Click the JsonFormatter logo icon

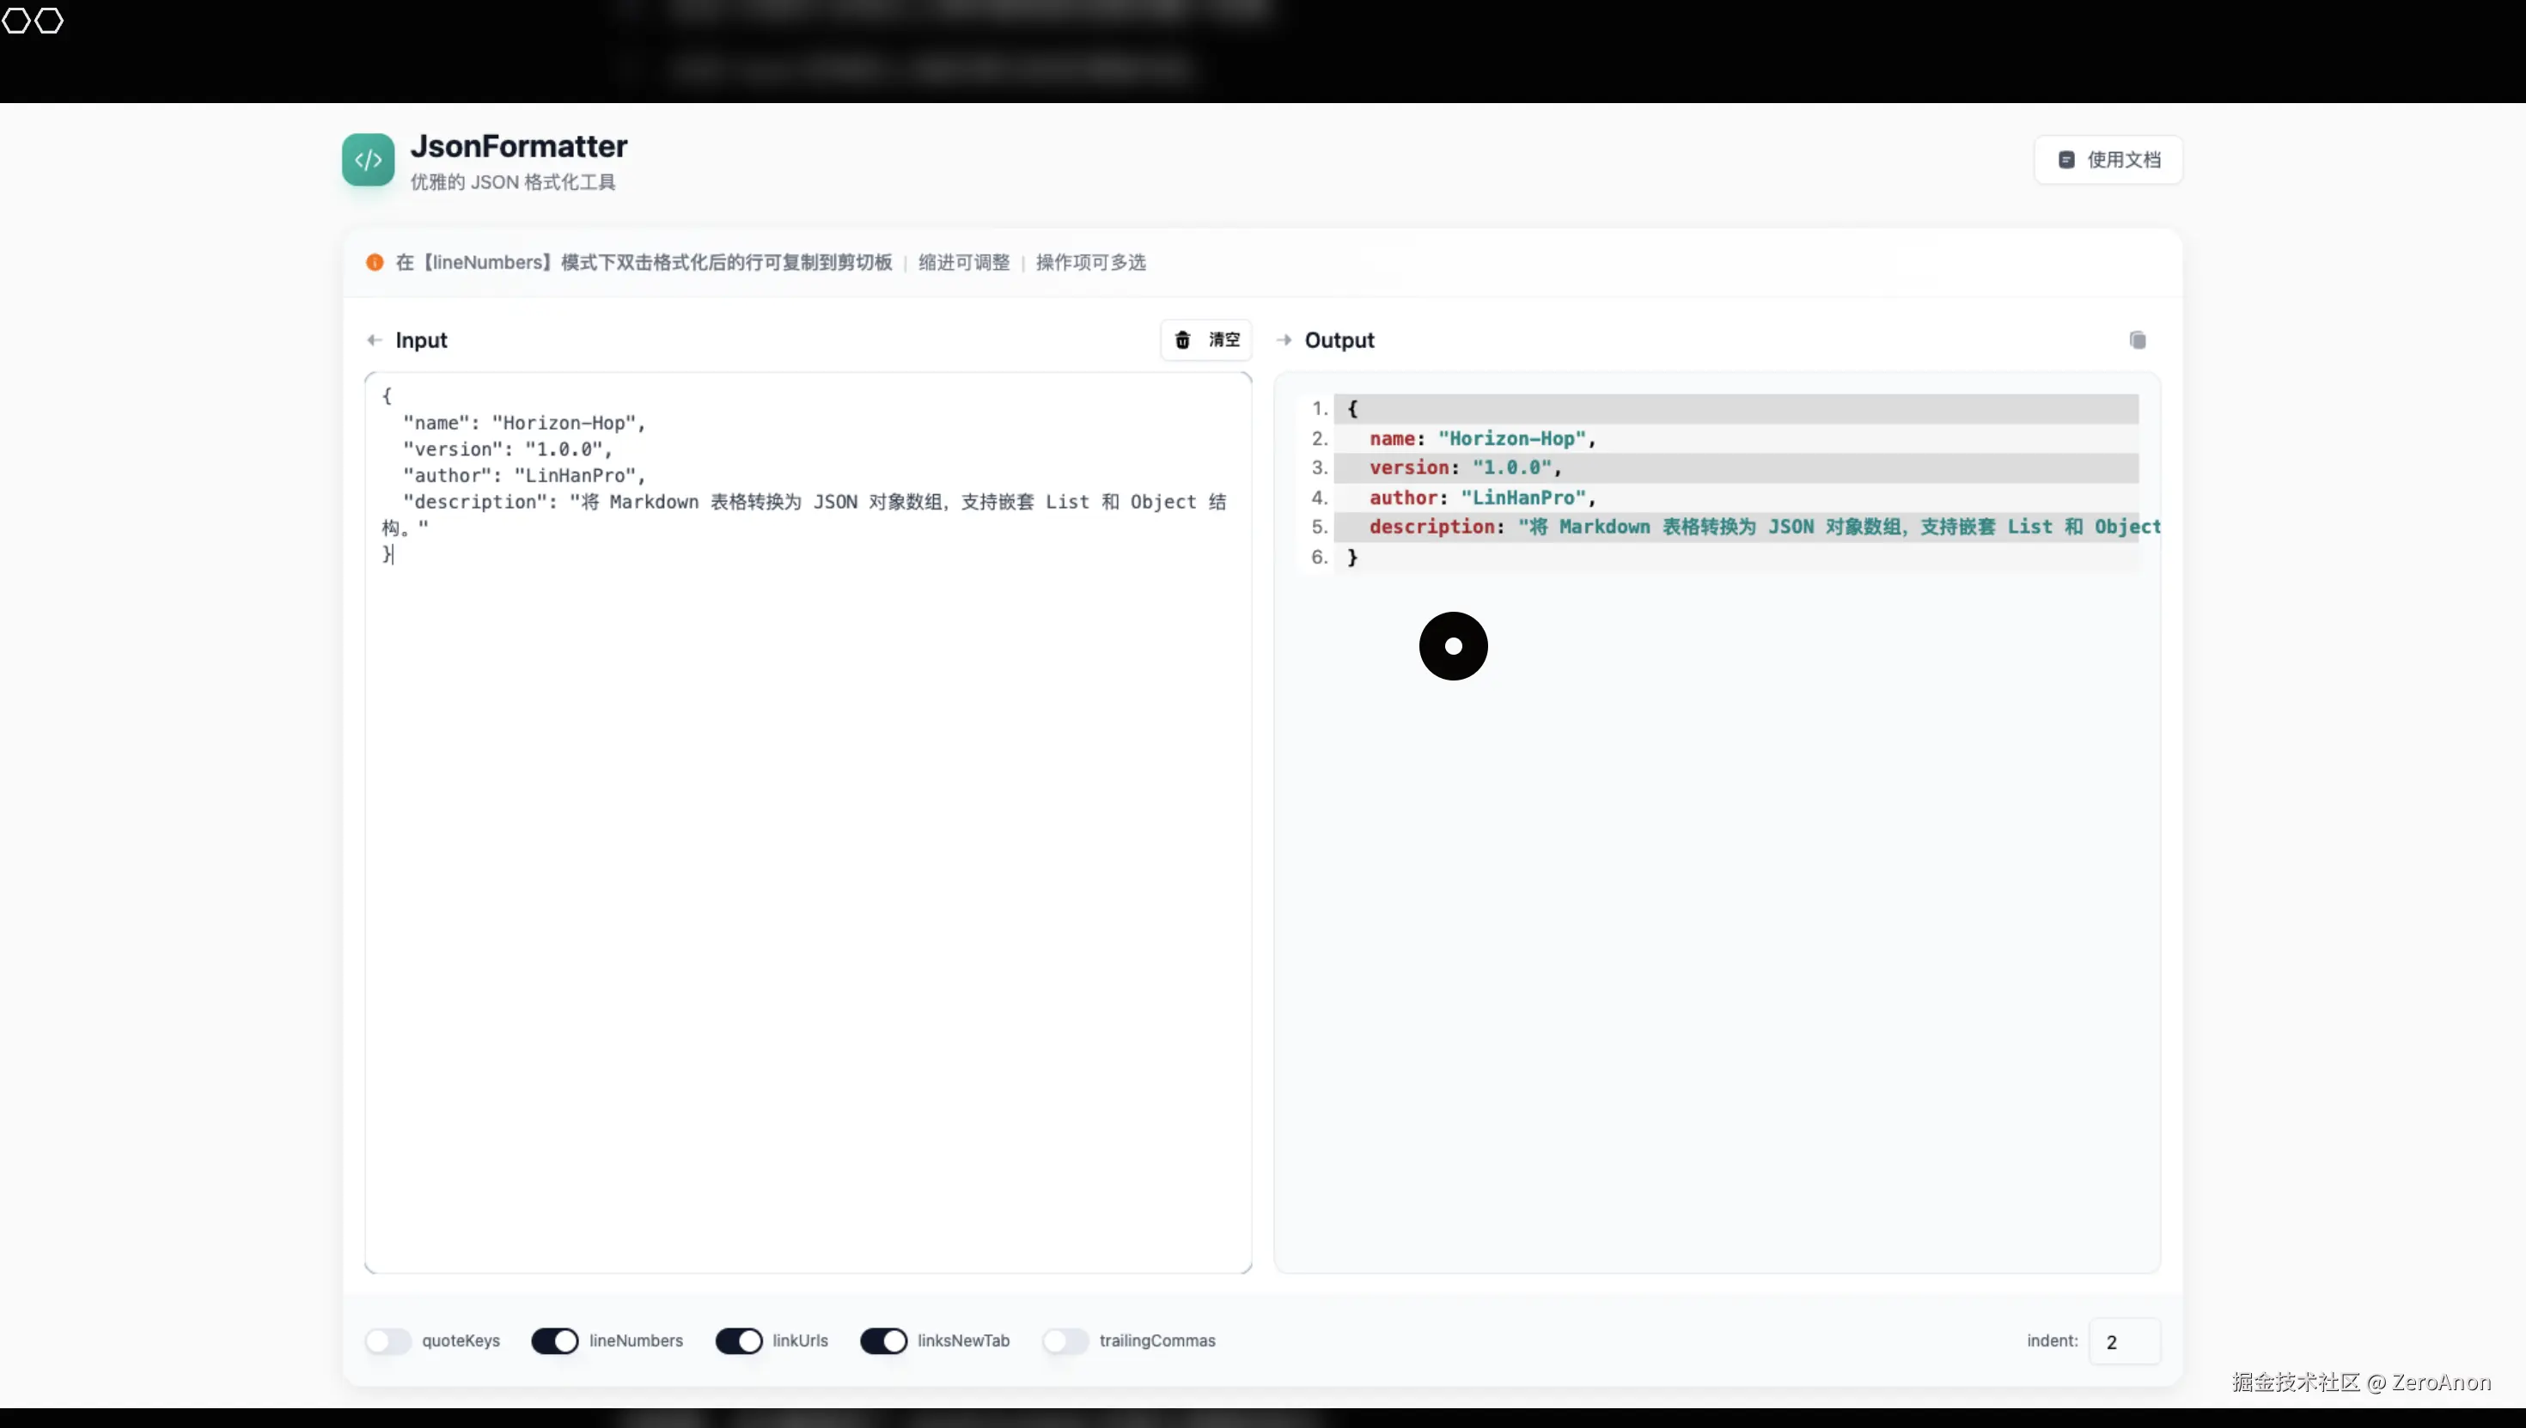point(368,160)
